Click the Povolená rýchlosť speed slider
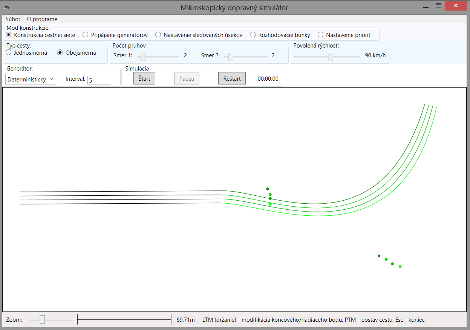The image size is (470, 330). (x=327, y=57)
